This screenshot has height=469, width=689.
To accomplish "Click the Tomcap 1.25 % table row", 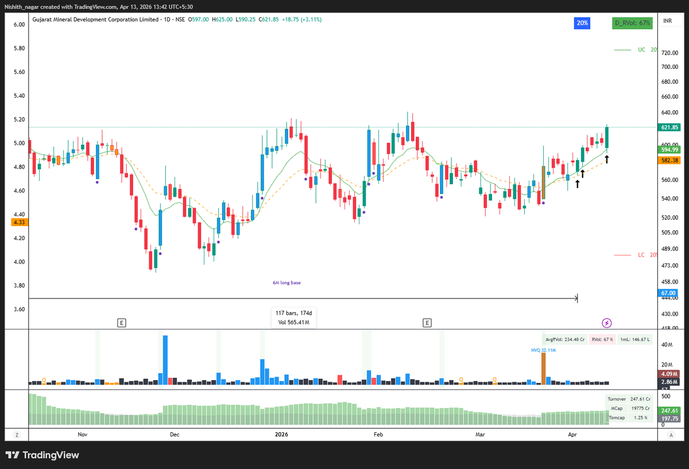I will [x=629, y=417].
